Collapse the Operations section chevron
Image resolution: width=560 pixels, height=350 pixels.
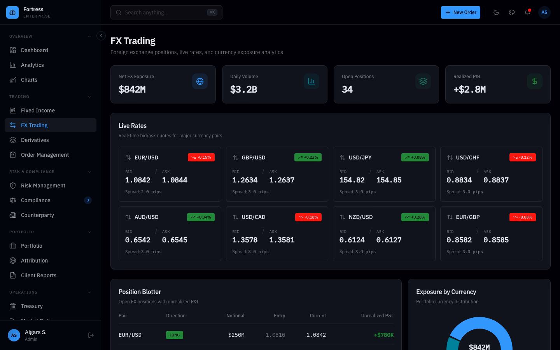tap(89, 292)
